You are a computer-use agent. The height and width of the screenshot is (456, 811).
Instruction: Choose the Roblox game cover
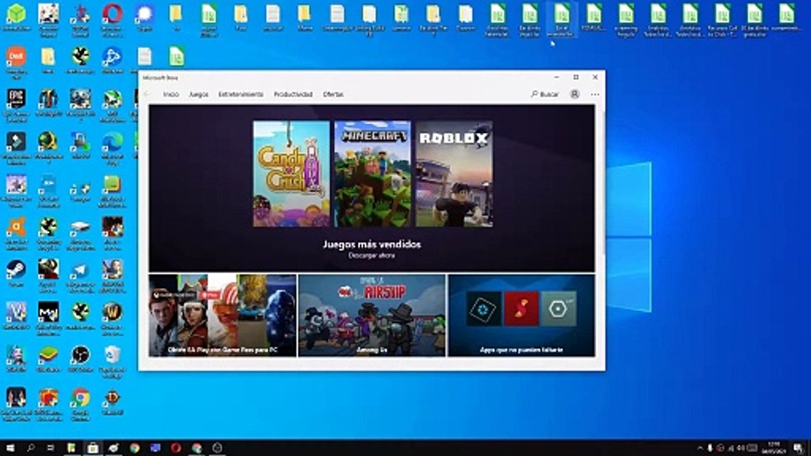click(454, 174)
